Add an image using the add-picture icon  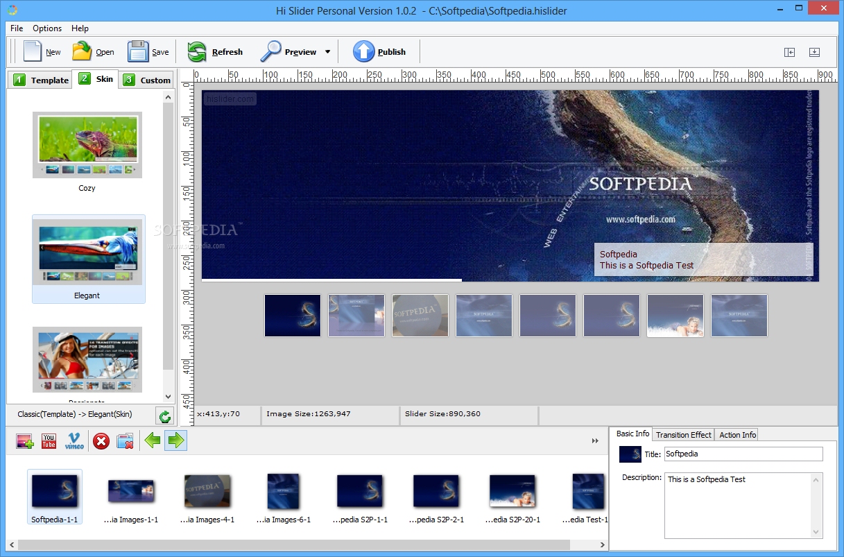tap(25, 440)
